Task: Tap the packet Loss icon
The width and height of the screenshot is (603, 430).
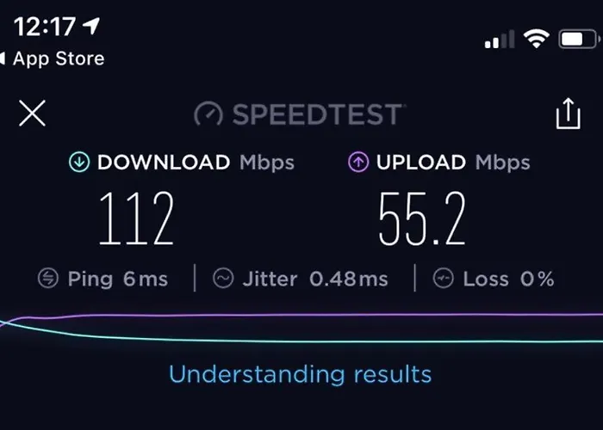Action: tap(443, 278)
